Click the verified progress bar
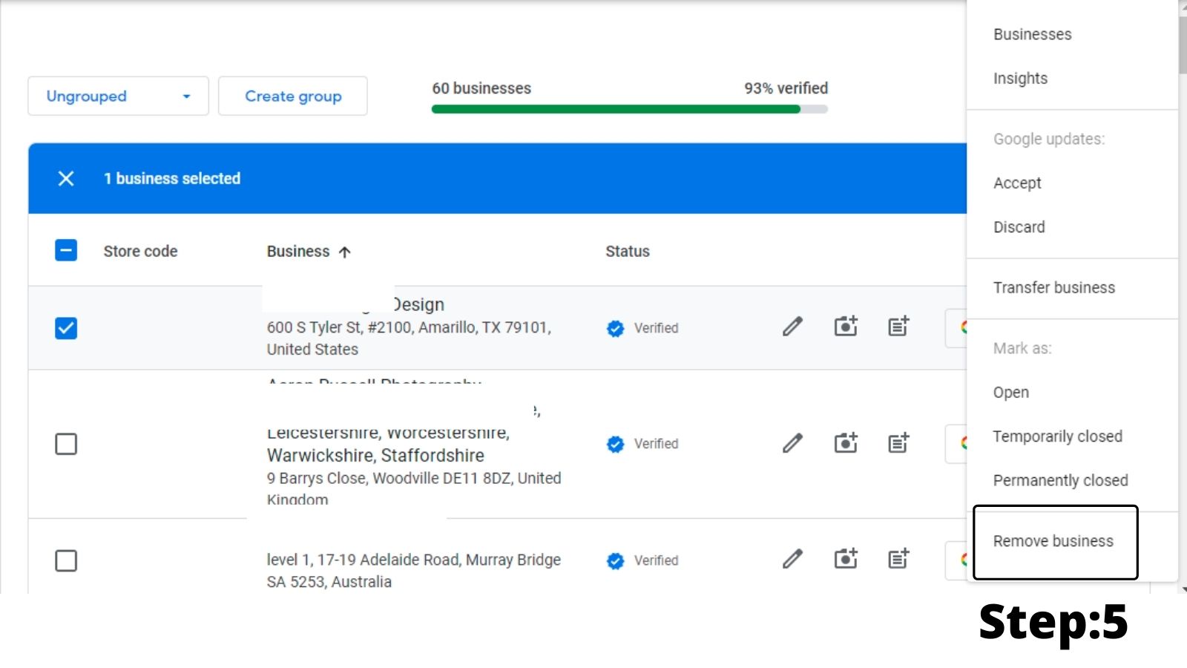This screenshot has width=1187, height=668. (x=629, y=109)
